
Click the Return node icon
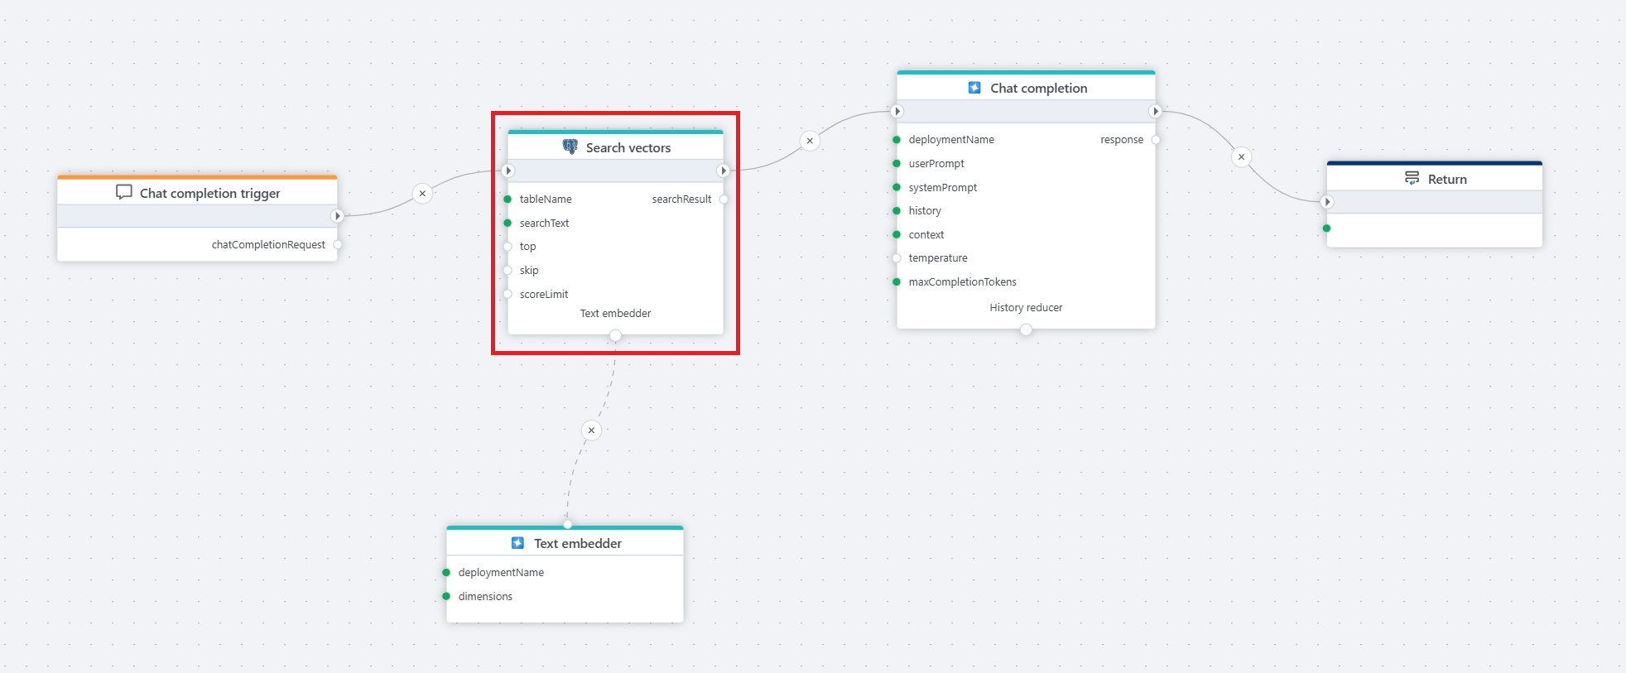(1412, 178)
